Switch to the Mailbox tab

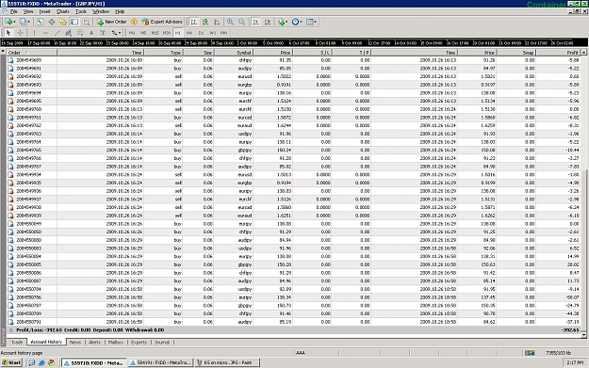[116, 342]
